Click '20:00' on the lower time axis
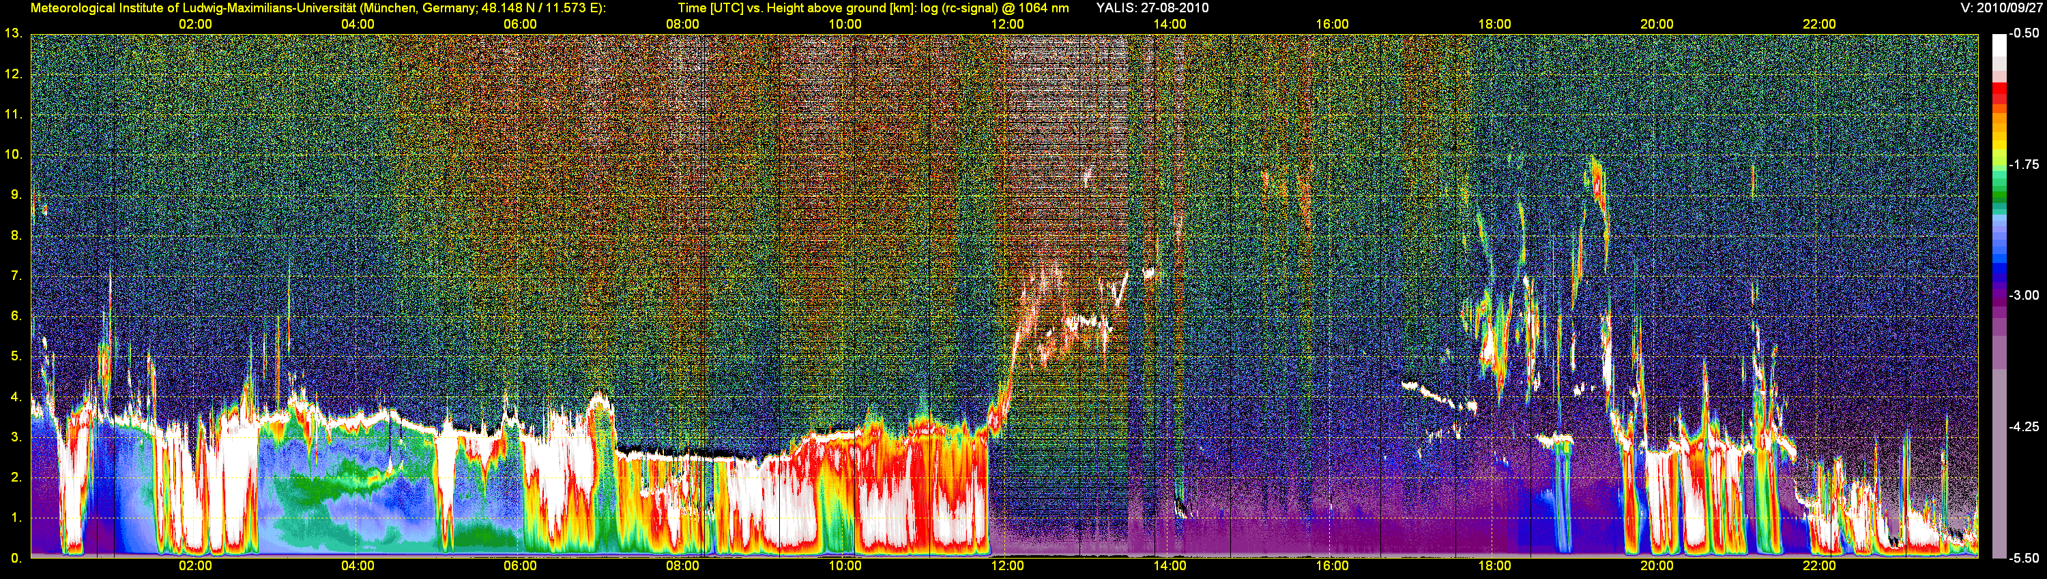Image resolution: width=2047 pixels, height=579 pixels. coord(1657,566)
